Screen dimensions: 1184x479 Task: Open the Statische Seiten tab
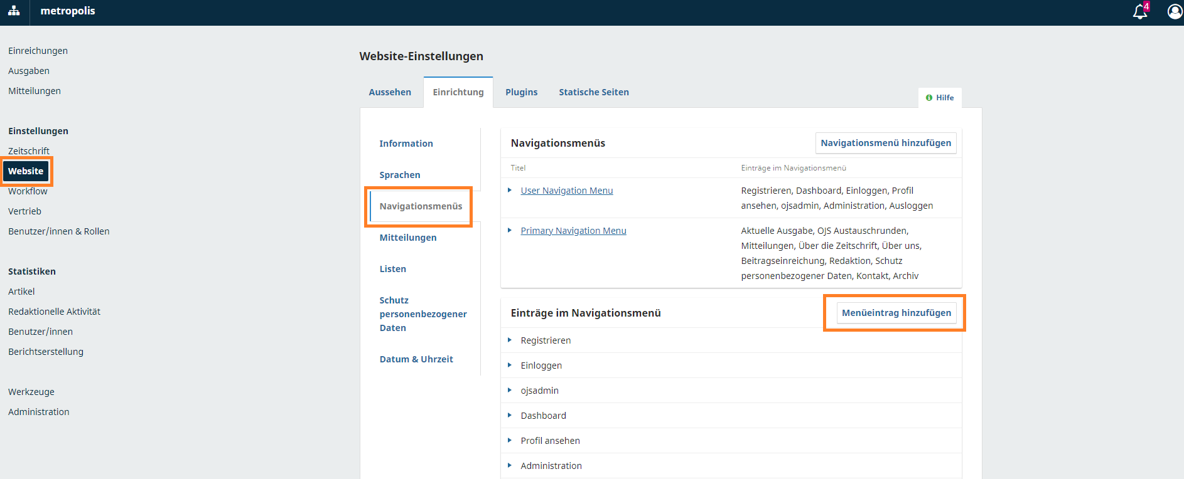(593, 92)
